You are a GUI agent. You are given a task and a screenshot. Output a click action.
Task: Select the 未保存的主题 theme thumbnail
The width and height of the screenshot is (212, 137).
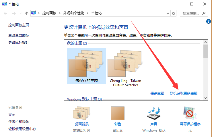[87, 66]
